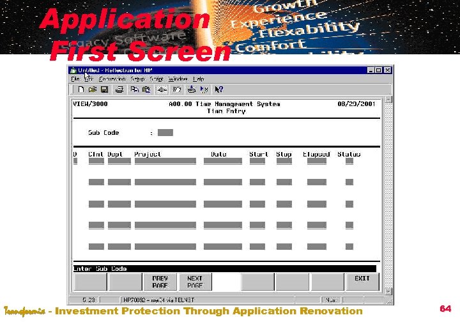460x322 pixels.
Task: Click the 'Dept' column header
Action: (x=115, y=154)
